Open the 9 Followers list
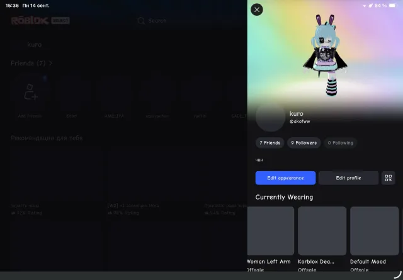Screen dimensions: 403x280 [304, 143]
